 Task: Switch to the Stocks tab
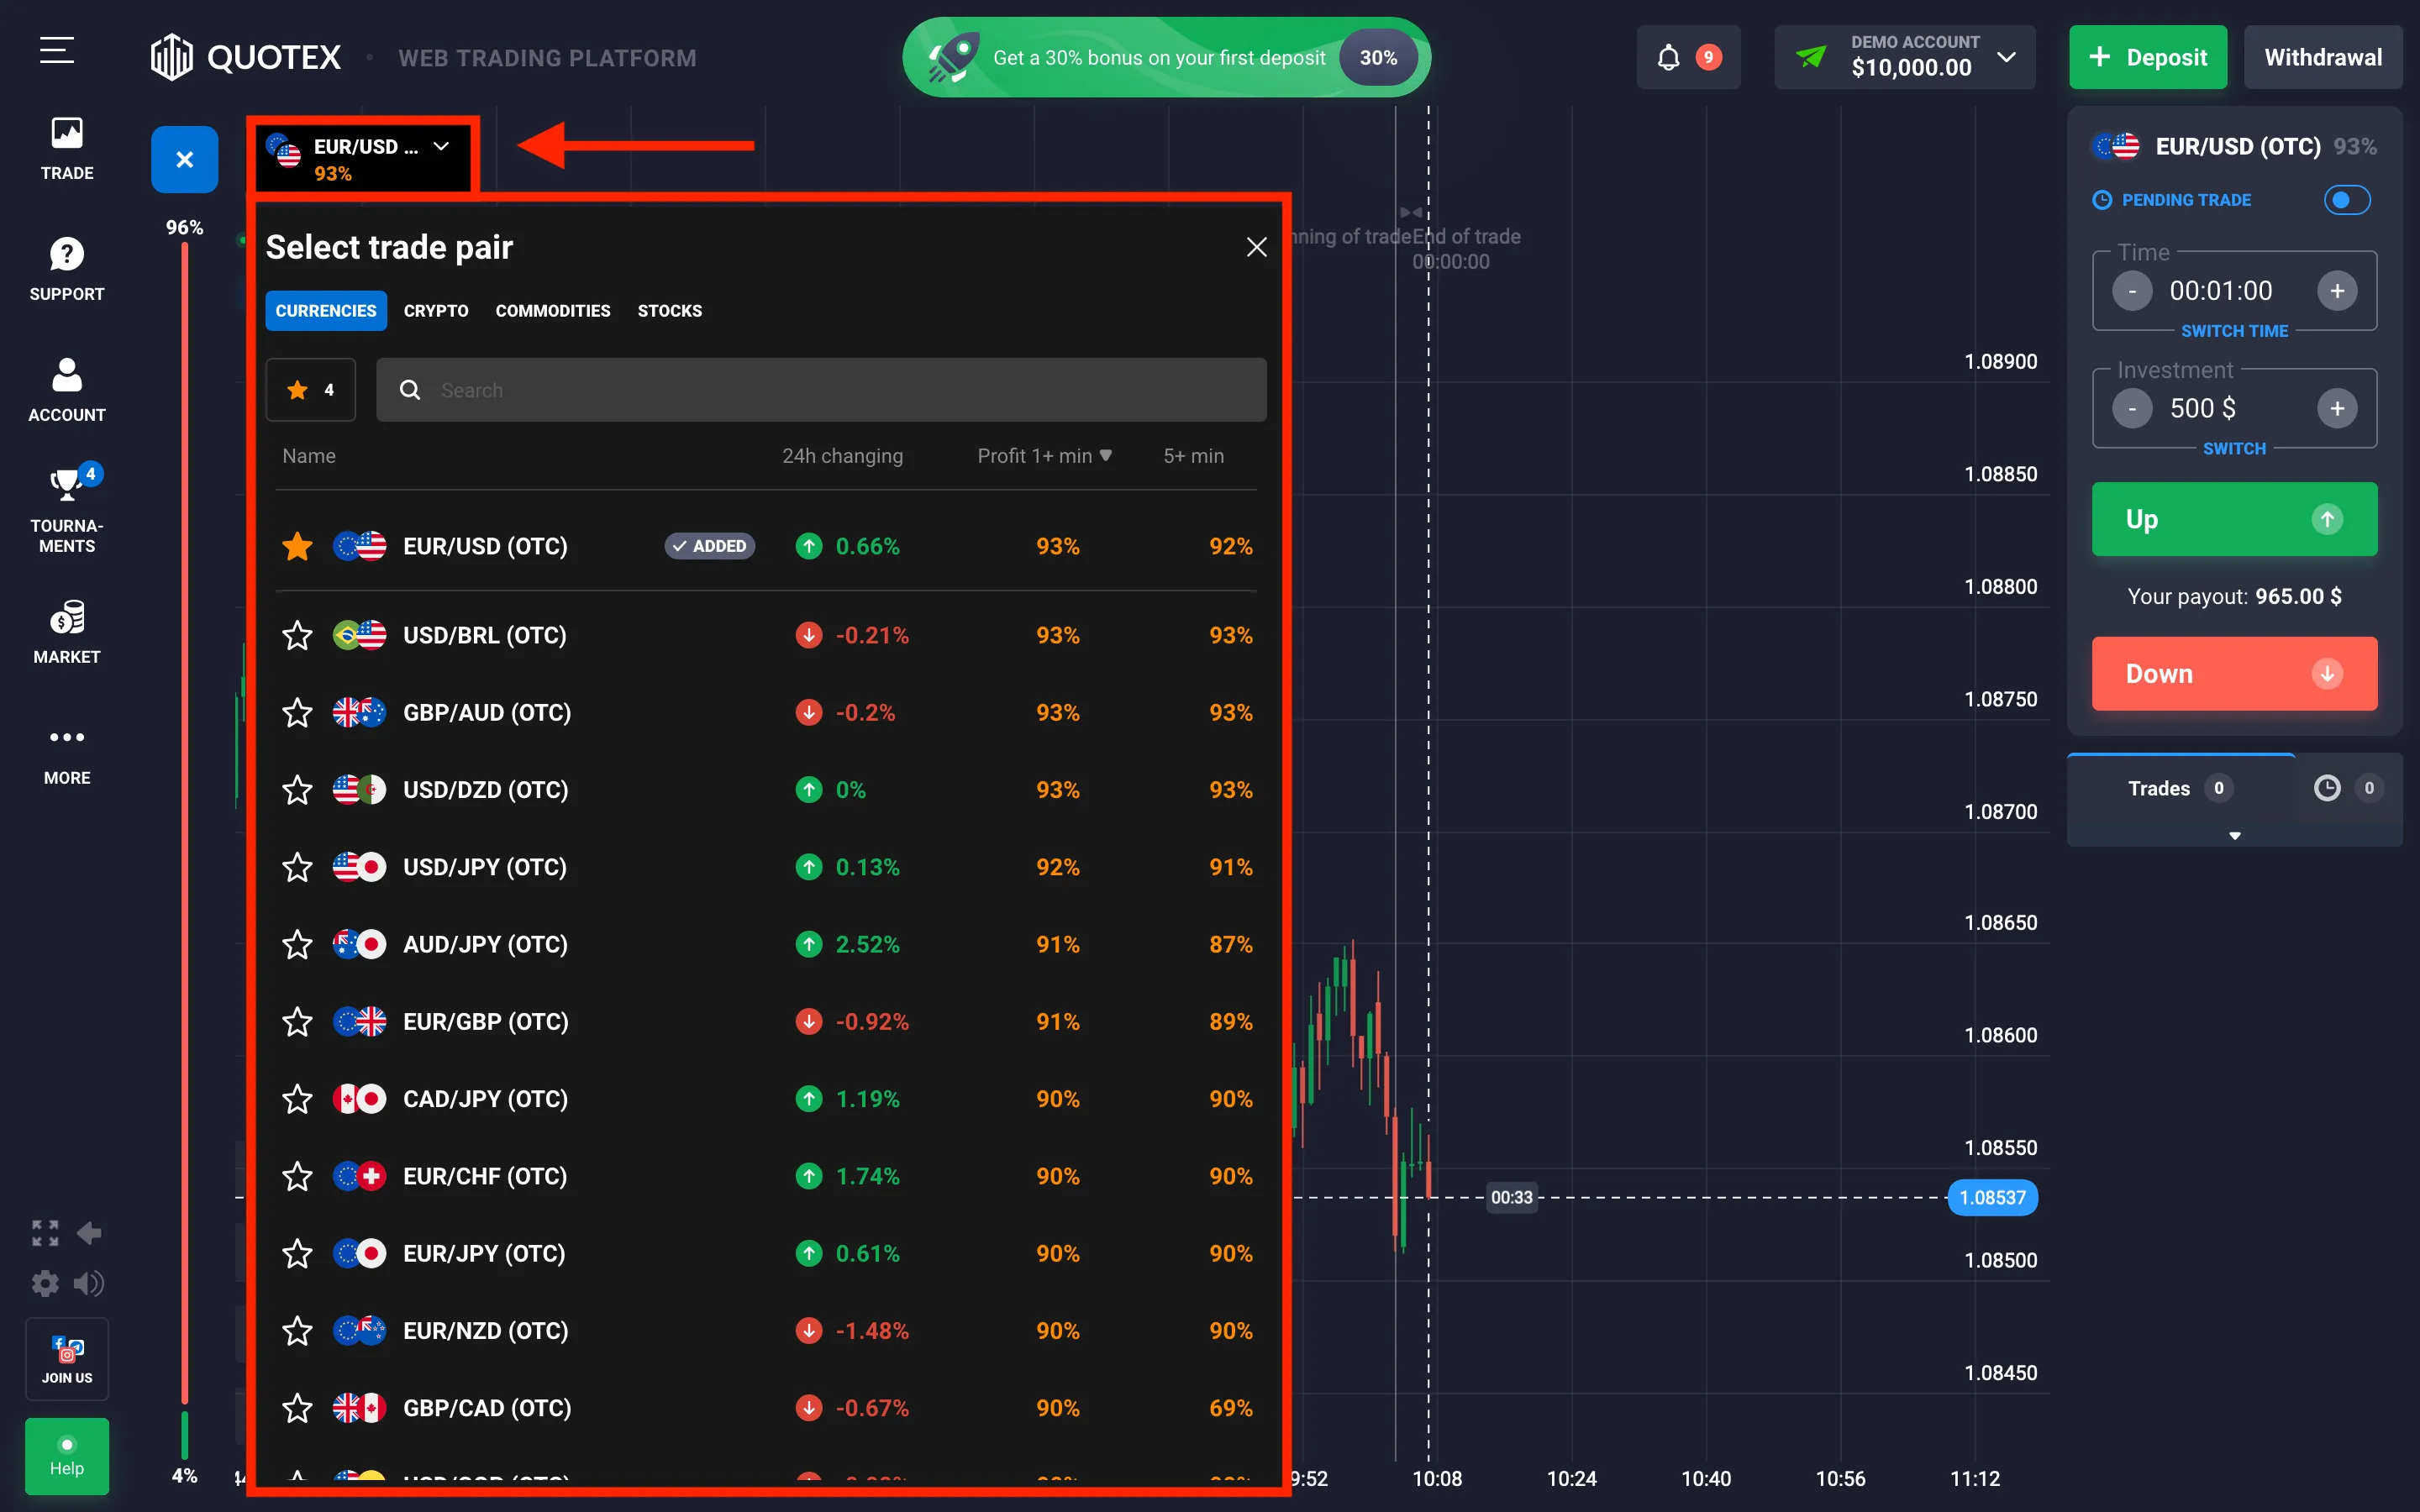click(670, 311)
